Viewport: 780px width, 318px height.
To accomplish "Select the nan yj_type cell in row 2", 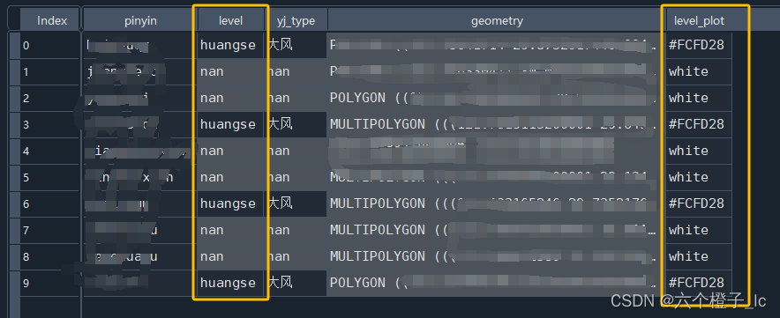I will pyautogui.click(x=296, y=99).
